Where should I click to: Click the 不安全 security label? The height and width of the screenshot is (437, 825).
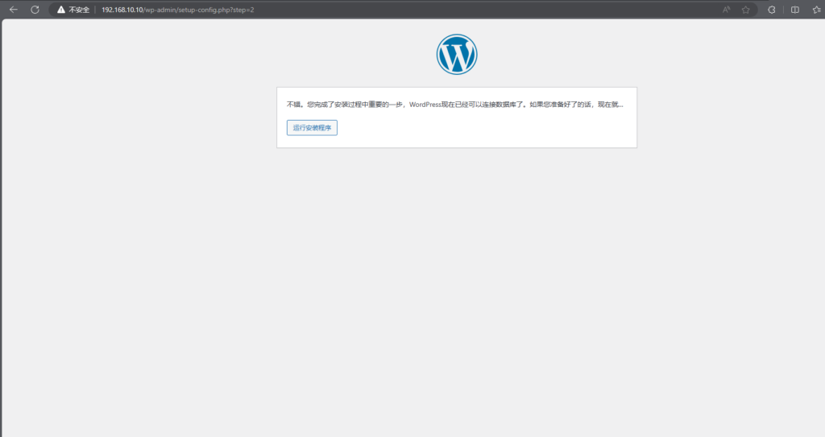tap(79, 10)
